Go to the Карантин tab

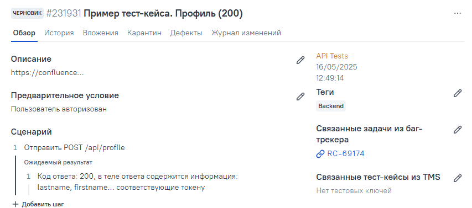pyautogui.click(x=144, y=33)
